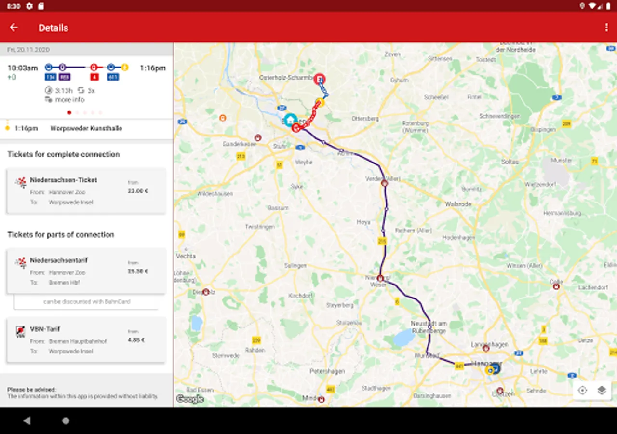
Task: Tap the departure time 10:03am
Action: [23, 68]
